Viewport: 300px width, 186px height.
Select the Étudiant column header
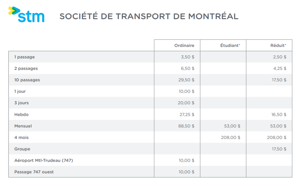tap(230, 46)
